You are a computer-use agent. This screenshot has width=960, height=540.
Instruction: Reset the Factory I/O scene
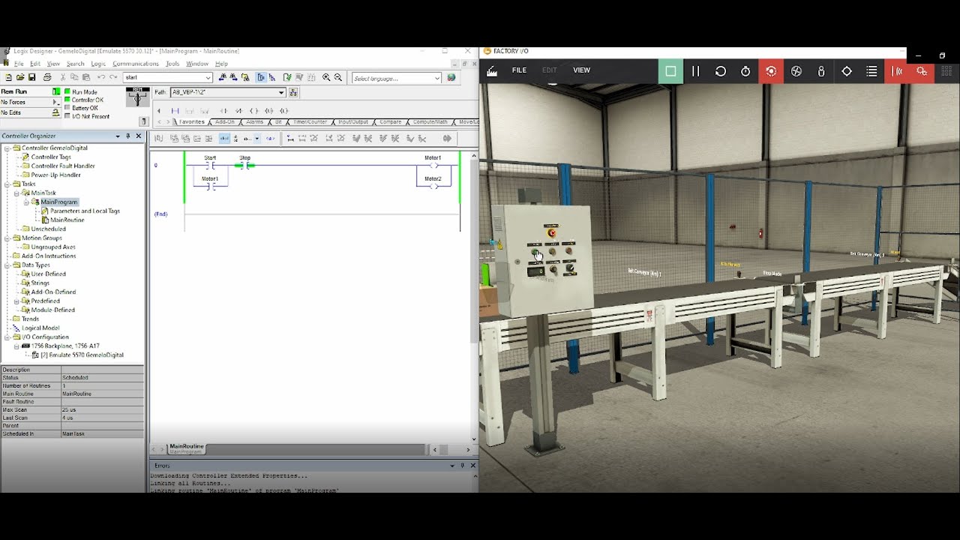721,71
